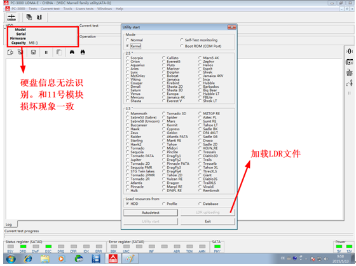Open the Current test menu
This screenshot has height=266, width=356.
50,9
